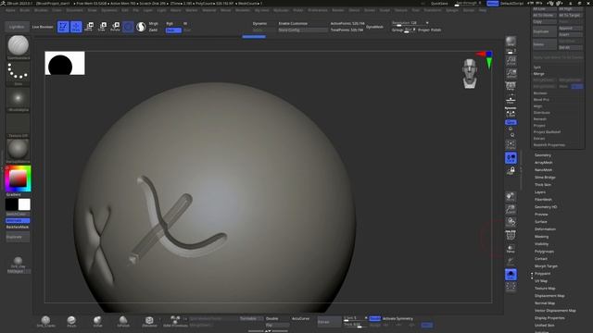This screenshot has height=333, width=593.
Task: Select the white secondary color swatch
Action: [x=24, y=204]
